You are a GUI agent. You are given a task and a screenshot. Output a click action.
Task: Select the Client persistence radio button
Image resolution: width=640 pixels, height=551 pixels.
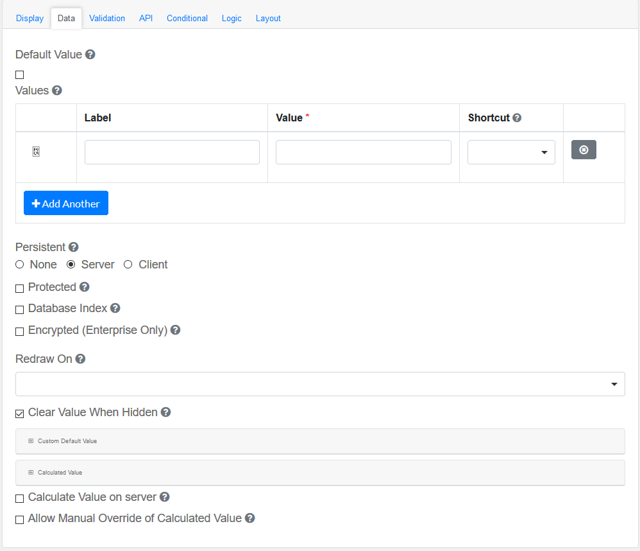[128, 265]
